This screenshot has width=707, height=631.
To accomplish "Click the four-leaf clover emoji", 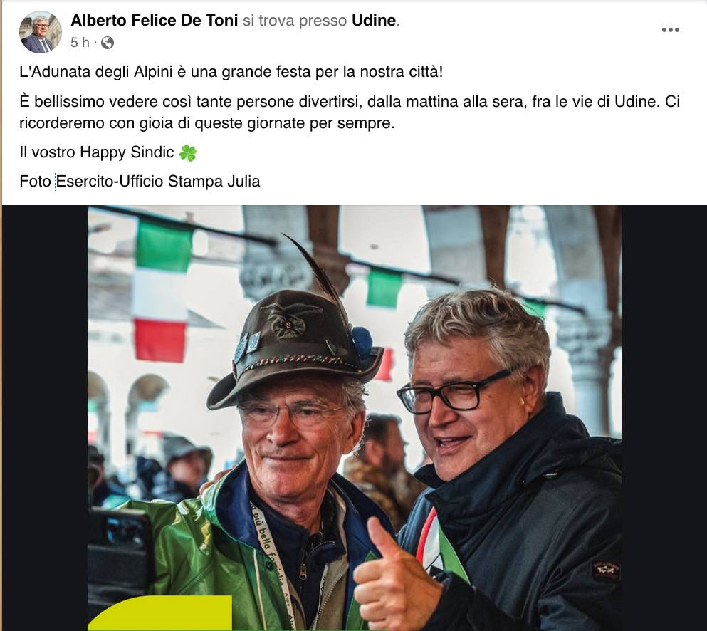I will point(187,153).
